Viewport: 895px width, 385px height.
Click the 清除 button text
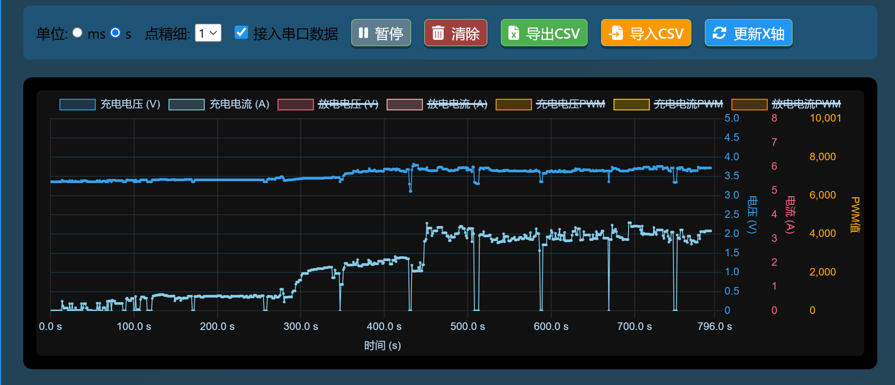coord(465,34)
